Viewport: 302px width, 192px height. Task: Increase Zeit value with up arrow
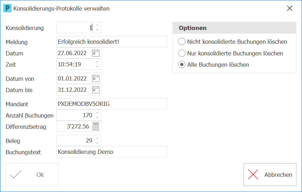(97, 62)
